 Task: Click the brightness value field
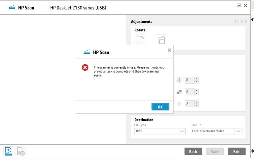[x=189, y=80]
